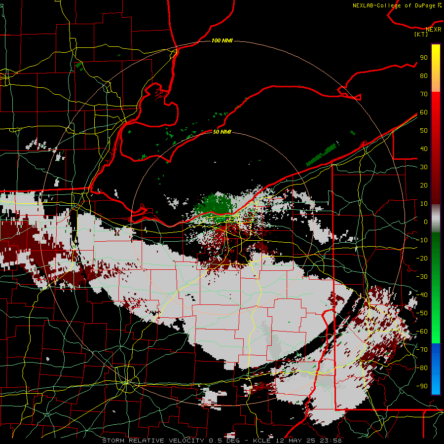This screenshot has height=444, width=444.
Task: Click the light blue segment of the color bar
Action: pyautogui.click(x=436, y=384)
